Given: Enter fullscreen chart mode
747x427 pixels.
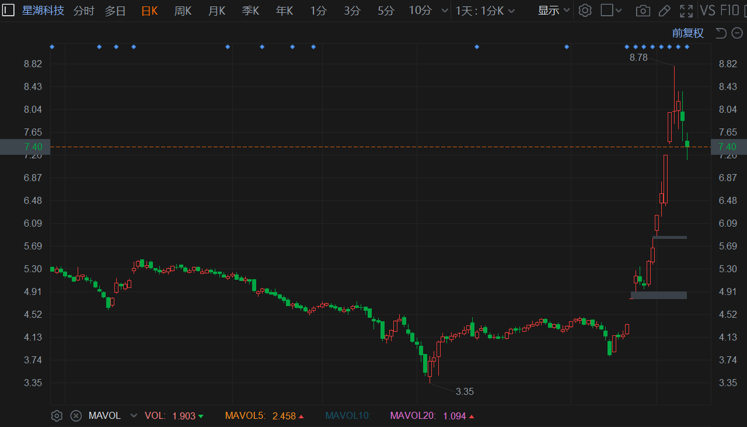Looking at the screenshot, I should pos(686,11).
